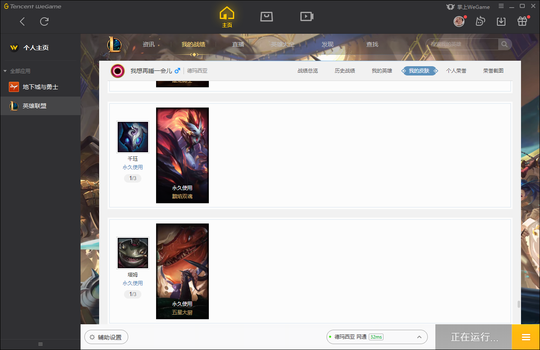
Task: Click the partially visible top skin card
Action: tap(182, 83)
